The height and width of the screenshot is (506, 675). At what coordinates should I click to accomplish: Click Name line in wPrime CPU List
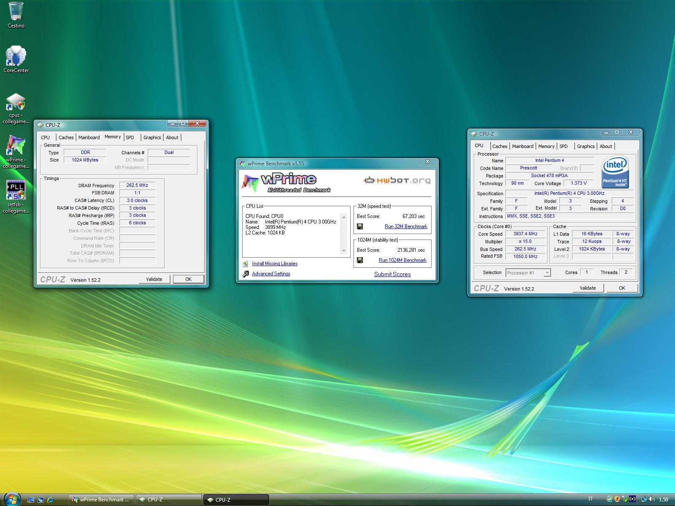click(291, 222)
